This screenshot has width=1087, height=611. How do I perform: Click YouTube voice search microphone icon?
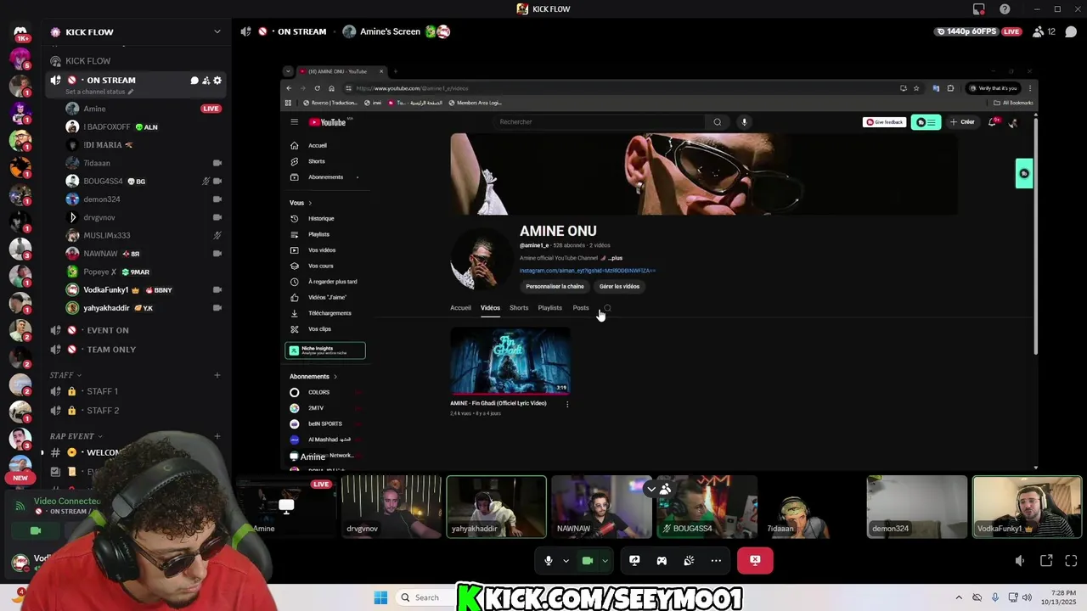[x=744, y=122]
